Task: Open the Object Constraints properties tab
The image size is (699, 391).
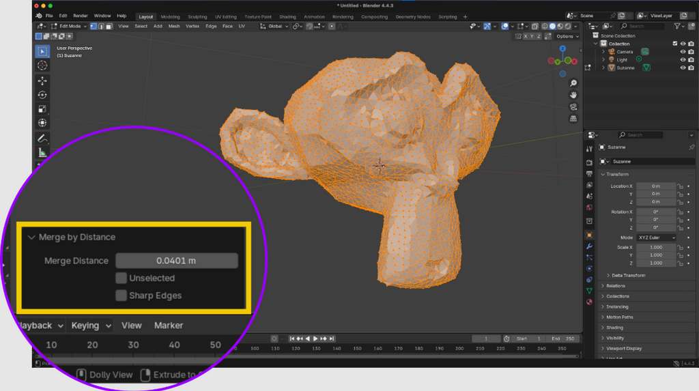Action: click(589, 280)
